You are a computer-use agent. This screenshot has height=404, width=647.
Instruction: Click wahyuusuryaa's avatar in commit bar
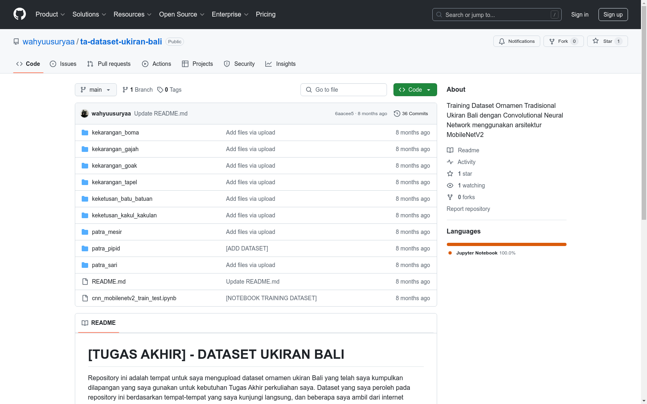tap(85, 114)
